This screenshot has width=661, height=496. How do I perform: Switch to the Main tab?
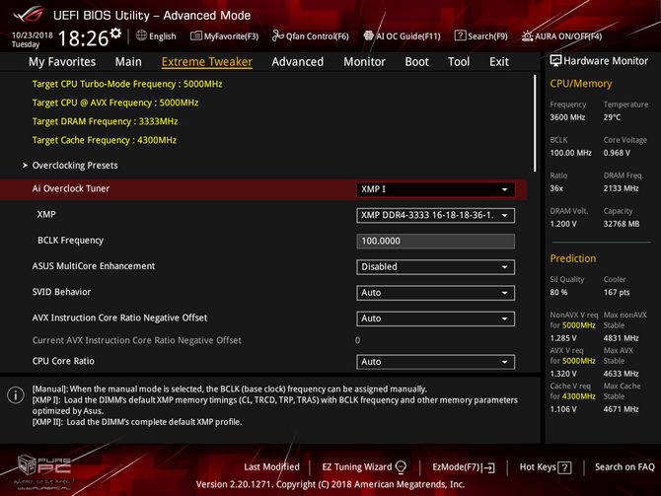click(x=128, y=62)
